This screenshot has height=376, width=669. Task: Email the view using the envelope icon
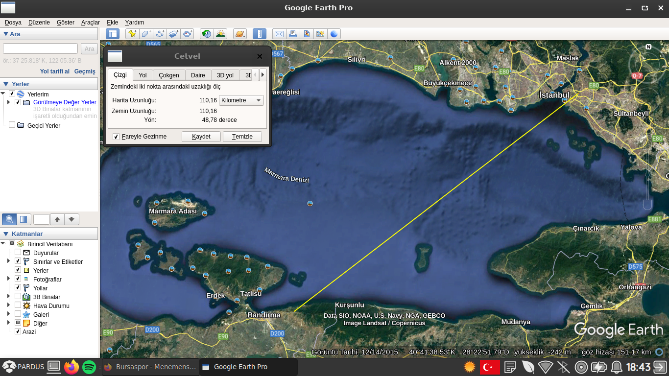(x=279, y=34)
